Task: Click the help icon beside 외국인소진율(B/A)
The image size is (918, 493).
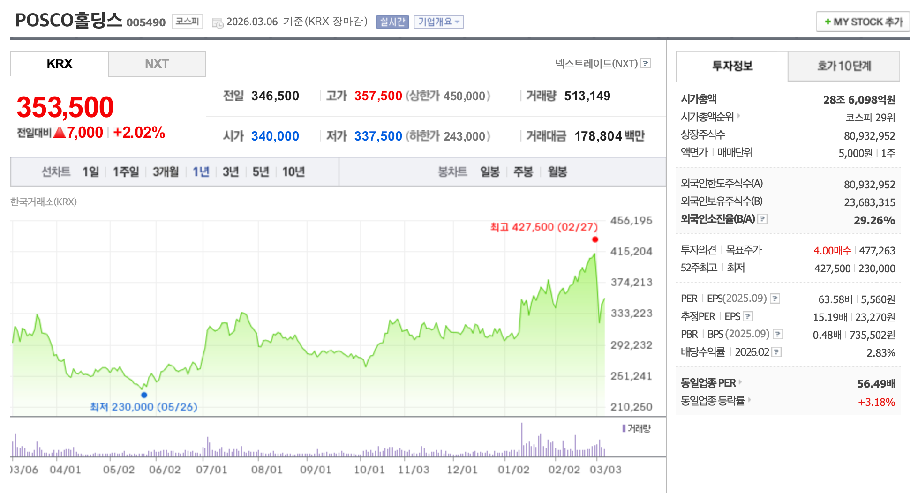Action: (763, 219)
